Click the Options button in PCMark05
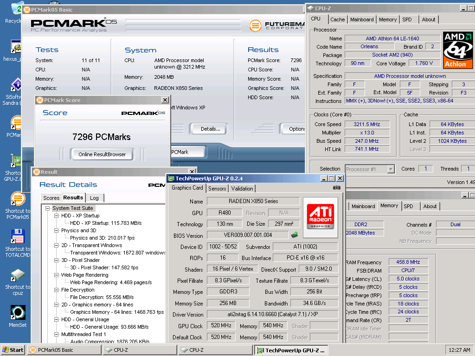The image size is (475, 356). (x=293, y=129)
